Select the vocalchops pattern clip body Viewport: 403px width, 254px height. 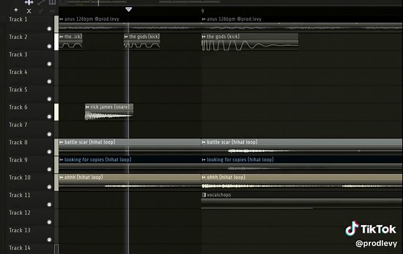[302, 203]
